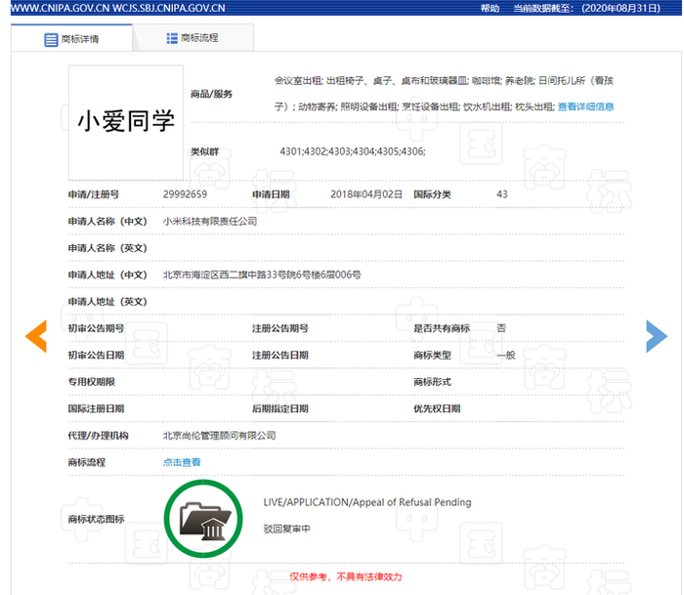This screenshot has width=684, height=595.
Task: Click the 小爱同学 trademark image
Action: (126, 122)
